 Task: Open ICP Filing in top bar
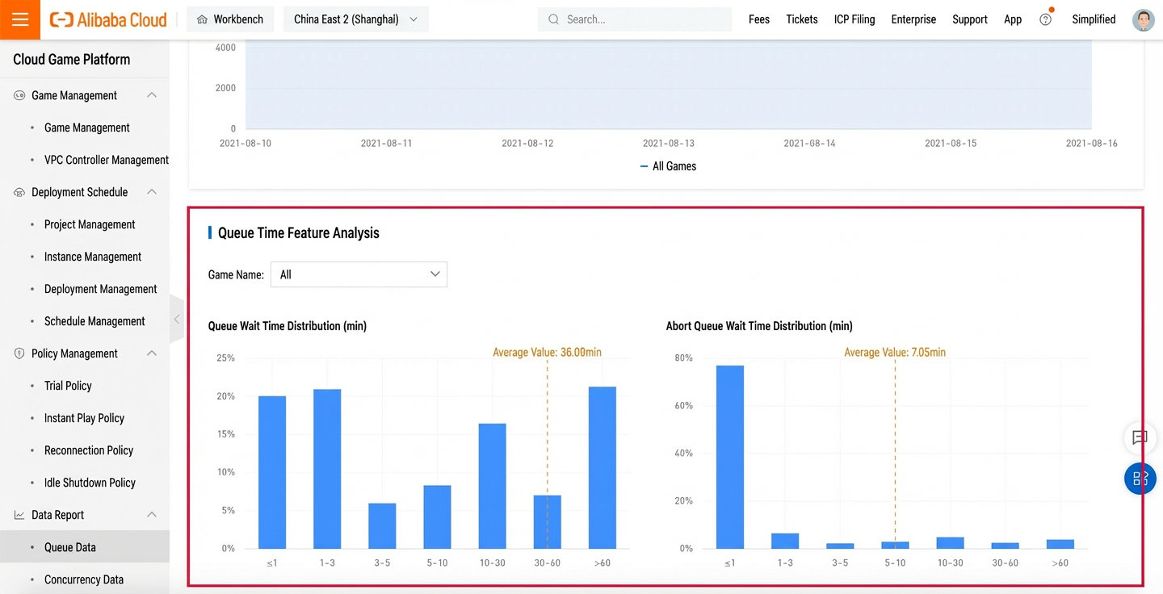[x=854, y=19]
